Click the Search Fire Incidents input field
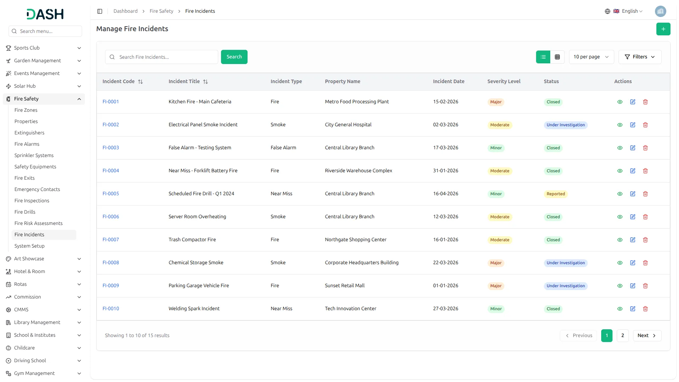679x382 pixels. [166, 57]
